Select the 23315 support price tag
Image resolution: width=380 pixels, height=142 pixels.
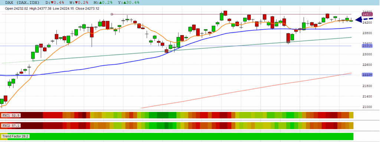(367, 46)
